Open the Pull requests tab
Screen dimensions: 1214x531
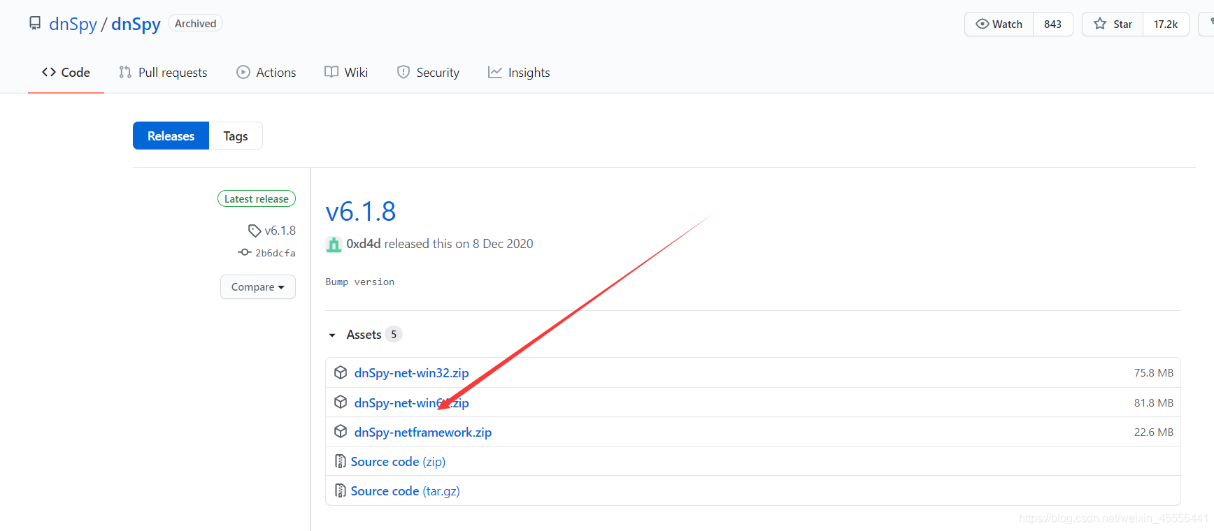coord(163,72)
